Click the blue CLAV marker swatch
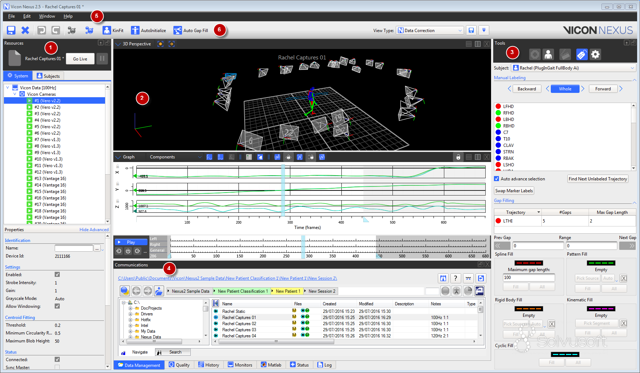Viewport: 640px width, 373px height. coord(498,145)
